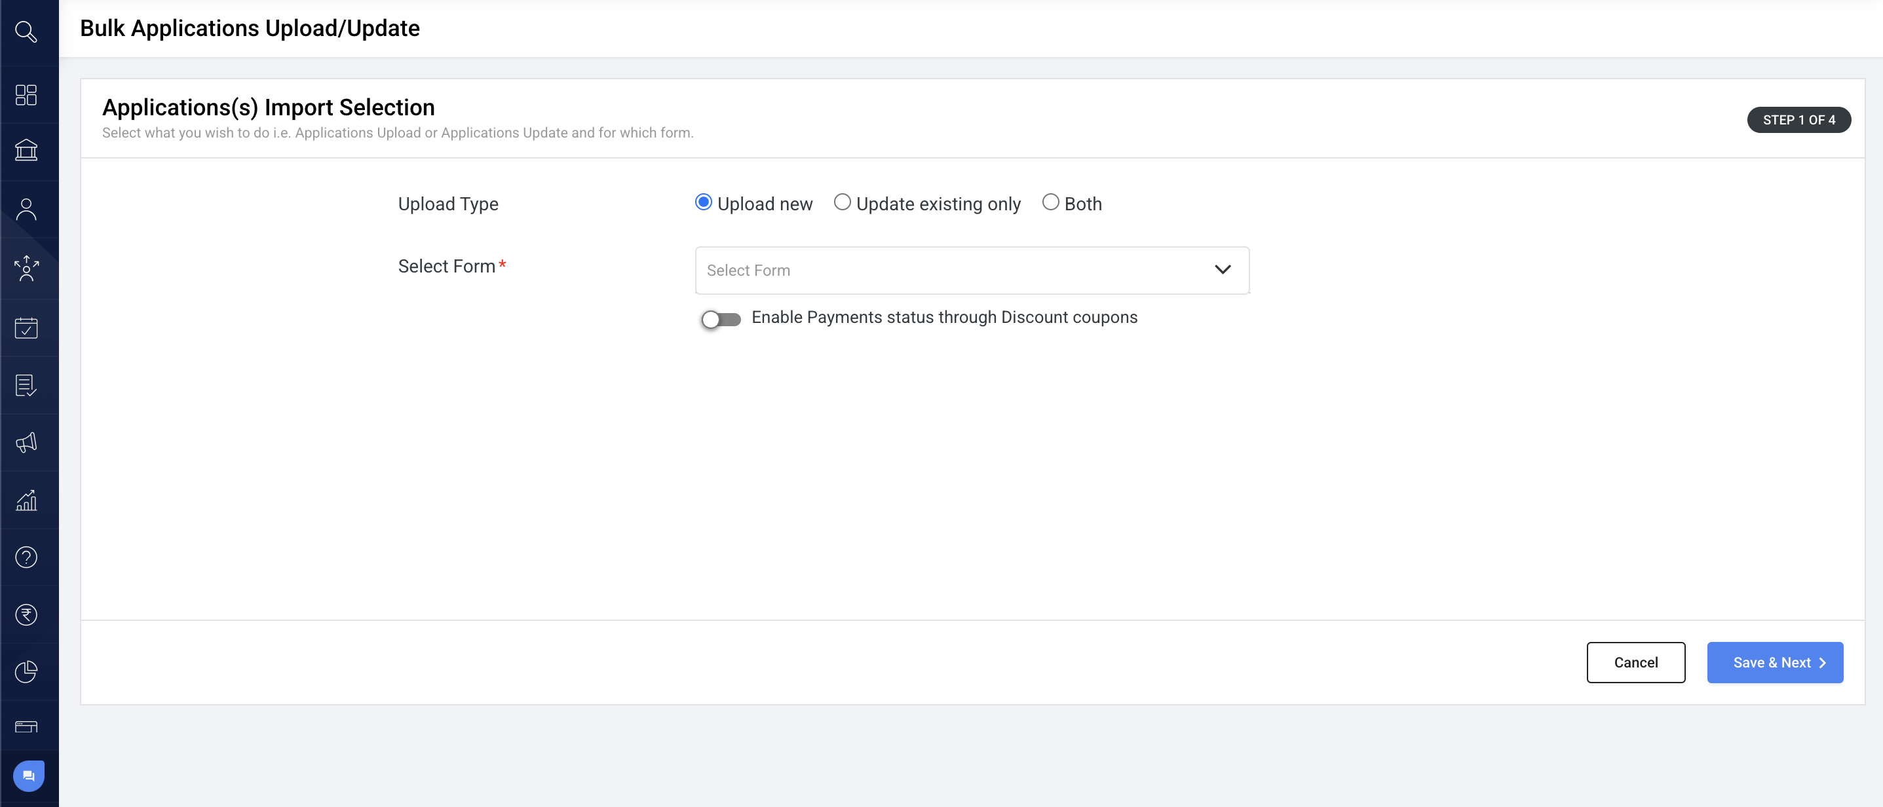Click Save & Next button
Image resolution: width=1883 pixels, height=807 pixels.
[x=1775, y=662]
